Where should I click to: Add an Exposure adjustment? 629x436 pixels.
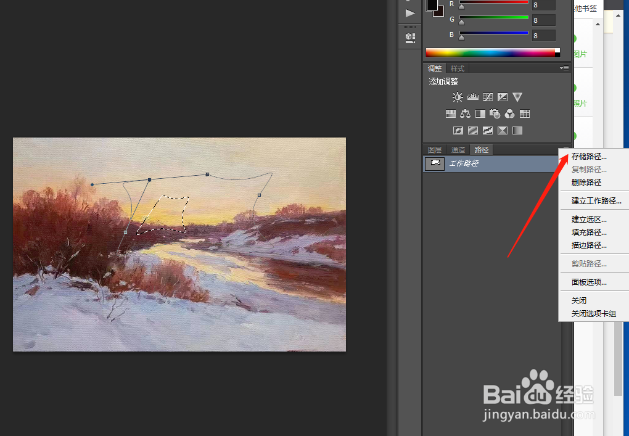pyautogui.click(x=502, y=97)
